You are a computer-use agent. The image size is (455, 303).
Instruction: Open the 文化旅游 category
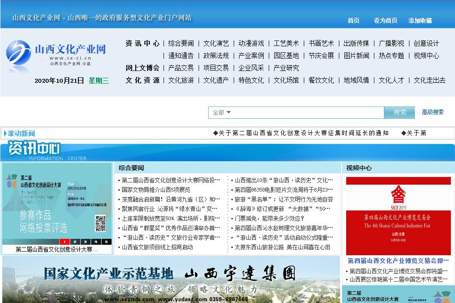pyautogui.click(x=181, y=80)
